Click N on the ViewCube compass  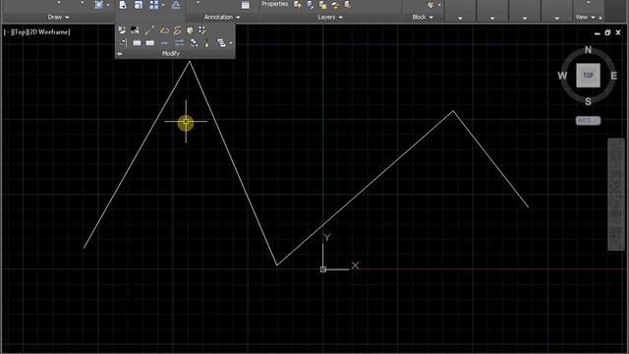588,50
